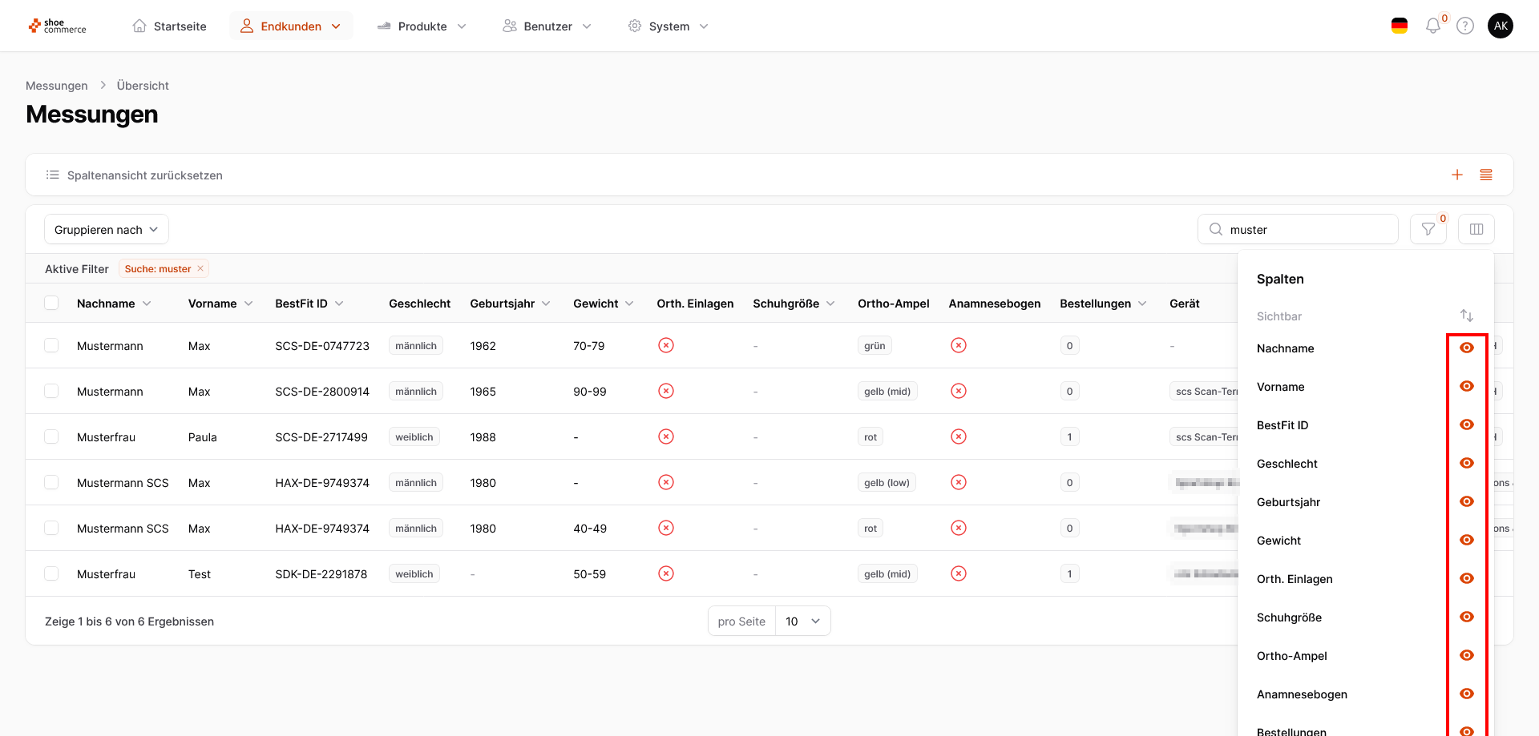This screenshot has height=736, width=1539.
Task: Click Spaltenansicht zurücksetzen
Action: 144,175
